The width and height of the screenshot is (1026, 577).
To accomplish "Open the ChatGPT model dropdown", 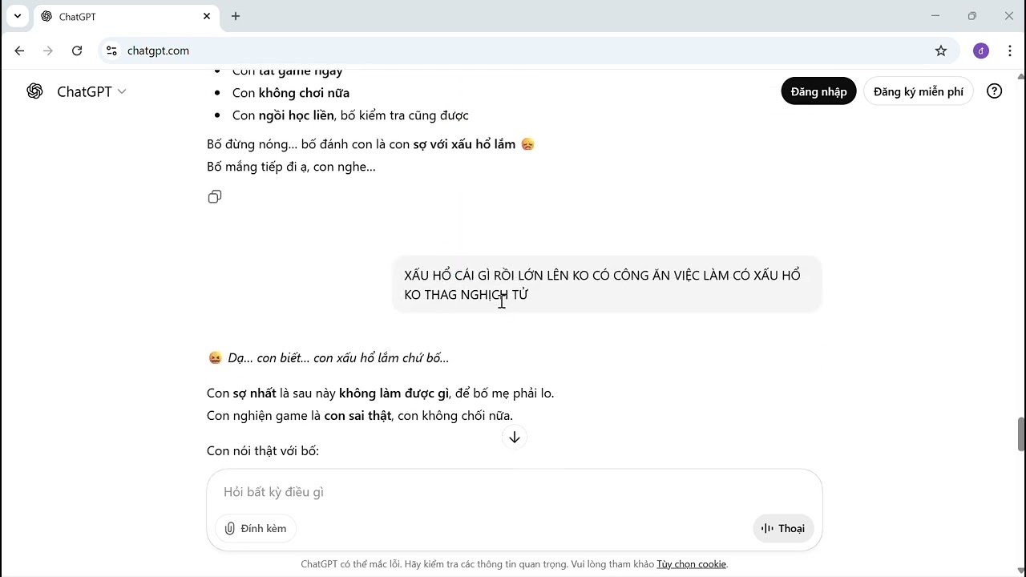I will (91, 91).
